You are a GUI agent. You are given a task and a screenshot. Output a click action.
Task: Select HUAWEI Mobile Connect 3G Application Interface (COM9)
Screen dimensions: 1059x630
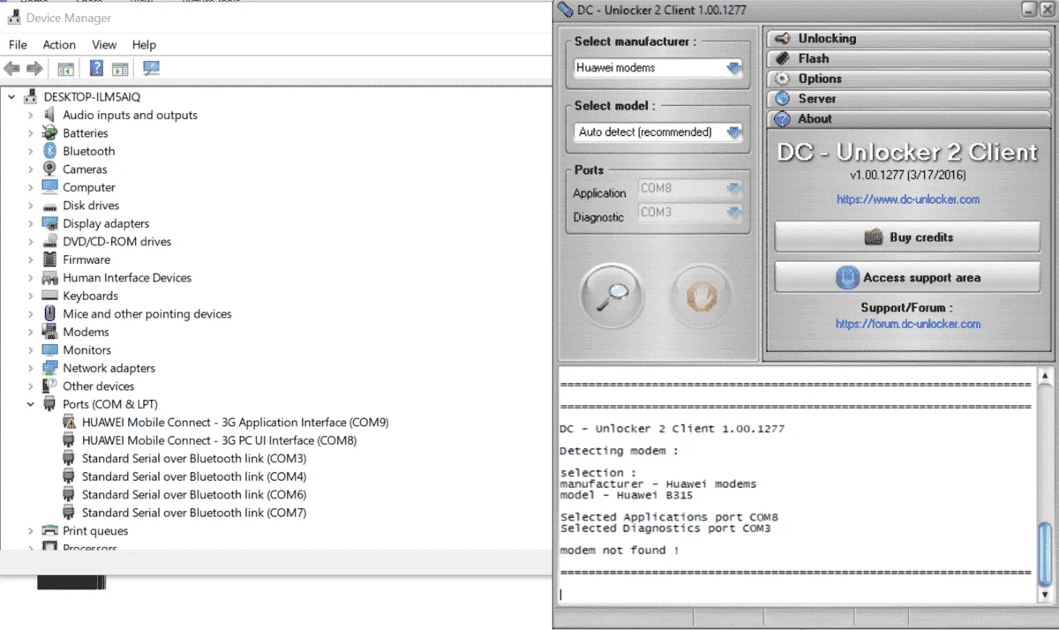235,423
